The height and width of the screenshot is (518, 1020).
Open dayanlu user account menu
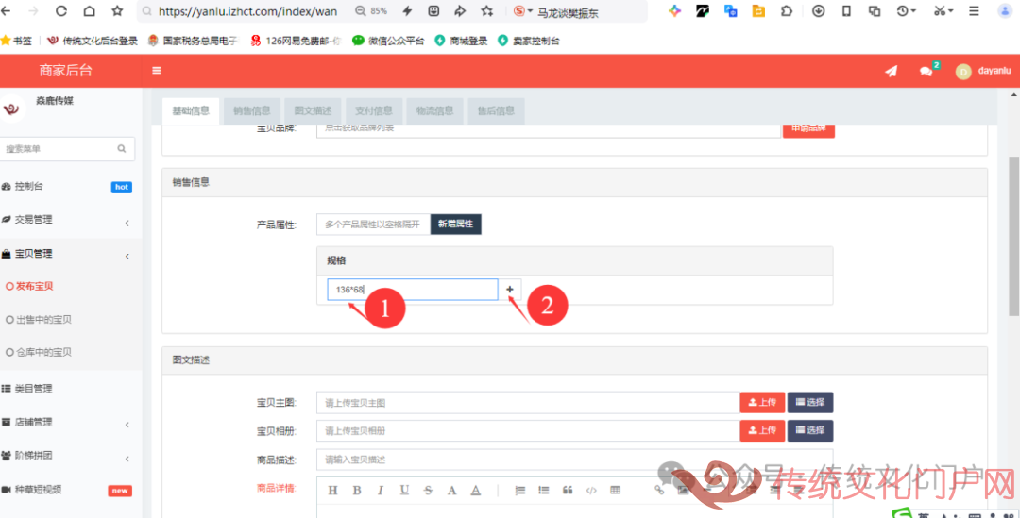point(983,71)
